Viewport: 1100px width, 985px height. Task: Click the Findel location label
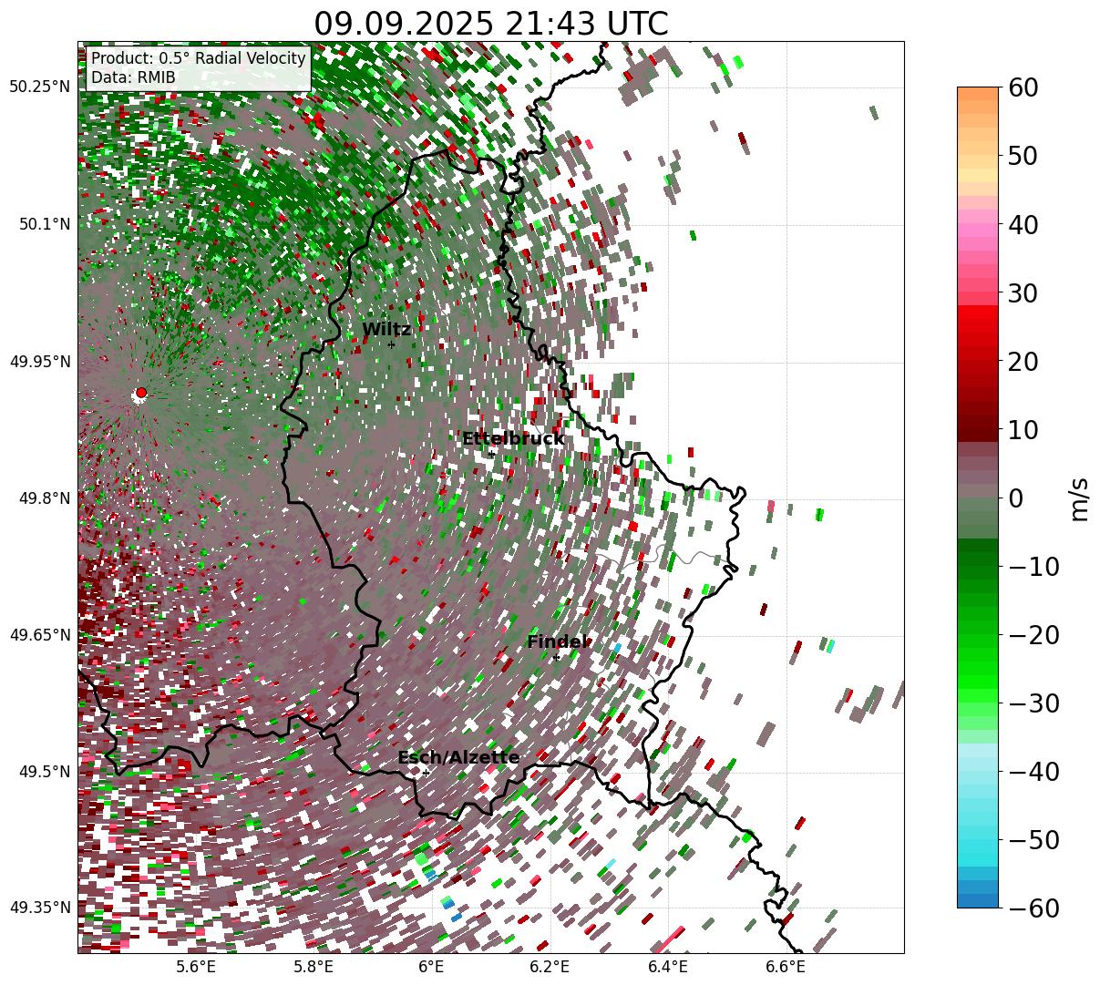coord(558,642)
